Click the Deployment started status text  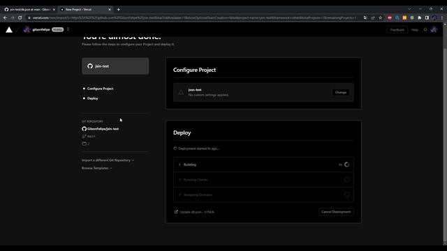click(198, 149)
